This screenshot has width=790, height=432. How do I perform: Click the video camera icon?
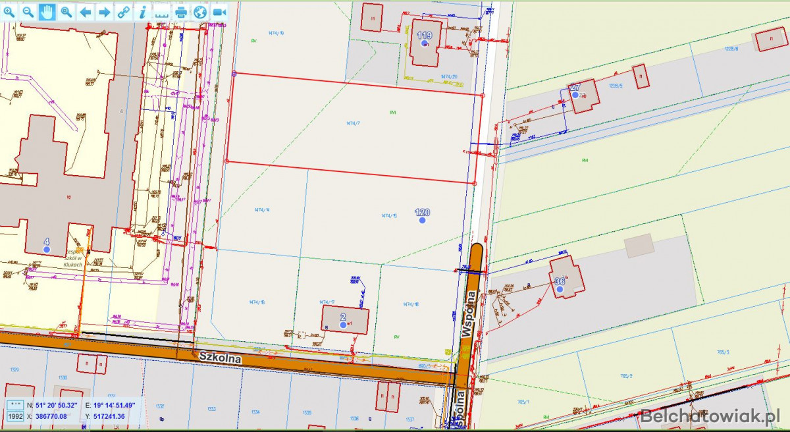(219, 12)
